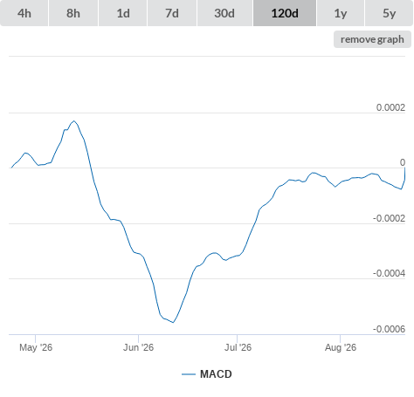Image resolution: width=414 pixels, height=397 pixels.
Task: Click the MACD peak point in mid-May
Action: click(74, 120)
